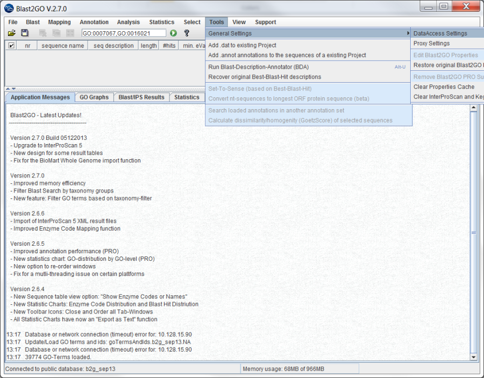This screenshot has width=484, height=378.
Task: Switch to Blast/IPS Results tab
Action: [141, 97]
